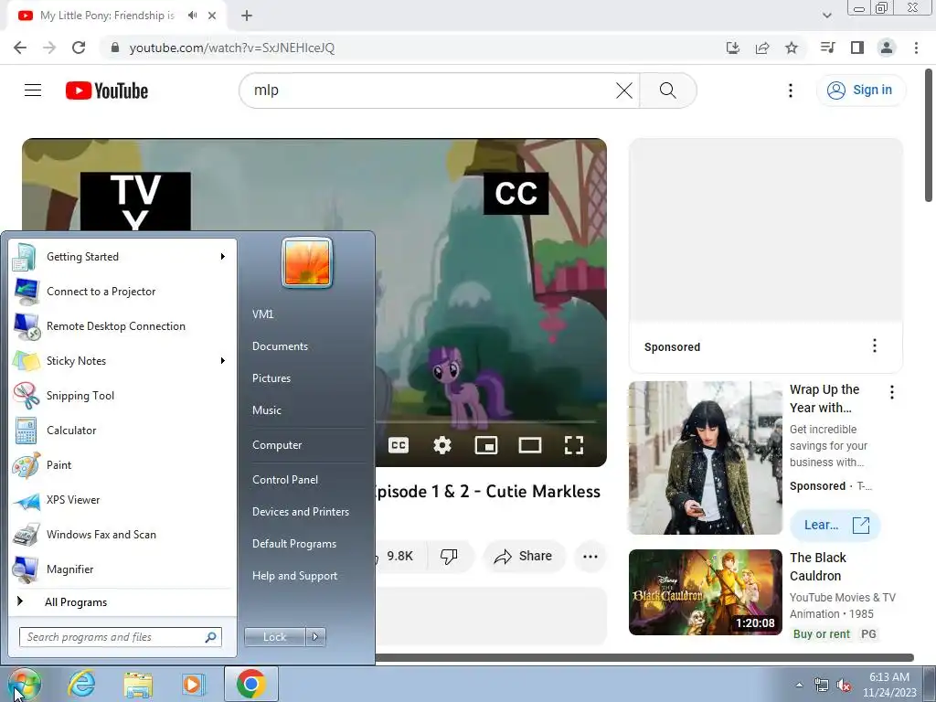Open Chrome side panel

click(x=857, y=48)
